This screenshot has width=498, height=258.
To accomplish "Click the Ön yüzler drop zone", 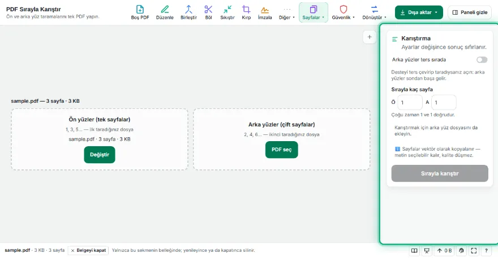I will click(x=100, y=139).
